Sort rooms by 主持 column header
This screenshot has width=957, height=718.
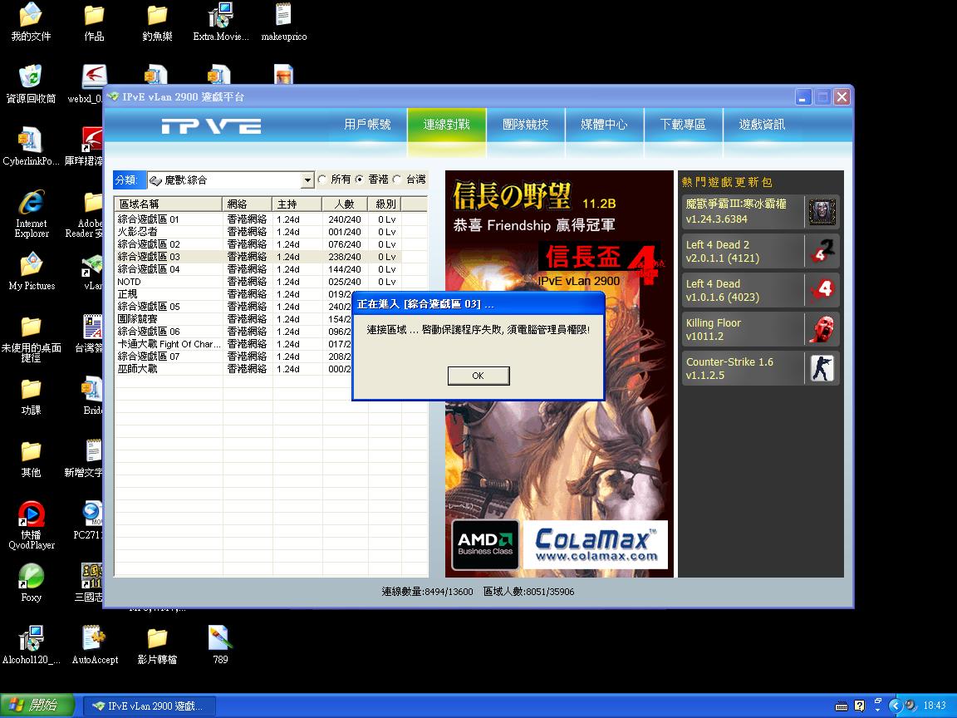coord(297,204)
